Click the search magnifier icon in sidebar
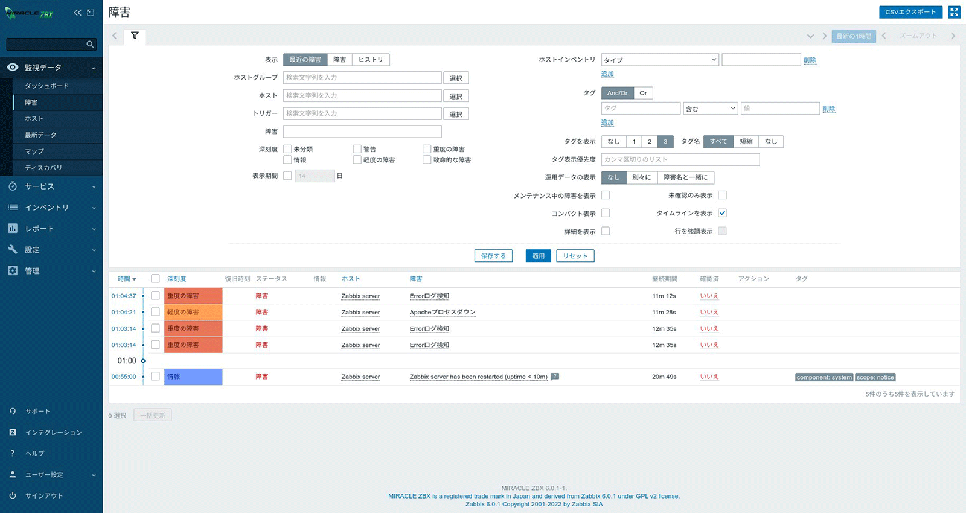This screenshot has height=513, width=966. pos(90,45)
